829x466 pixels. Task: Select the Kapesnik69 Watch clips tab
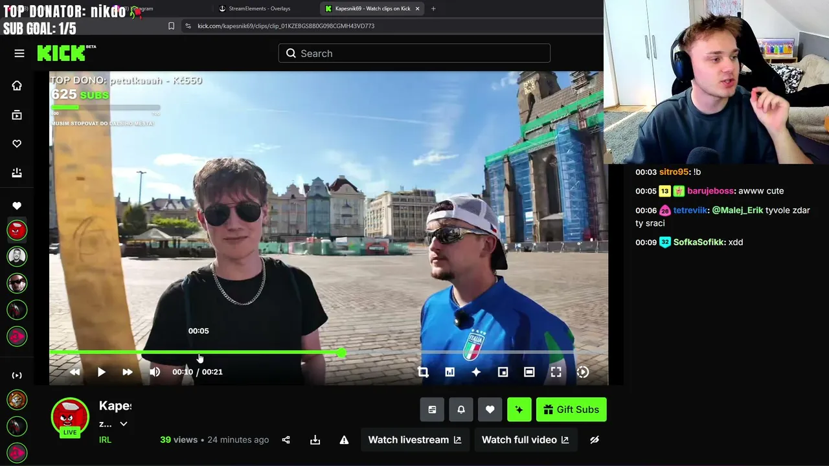(x=372, y=8)
